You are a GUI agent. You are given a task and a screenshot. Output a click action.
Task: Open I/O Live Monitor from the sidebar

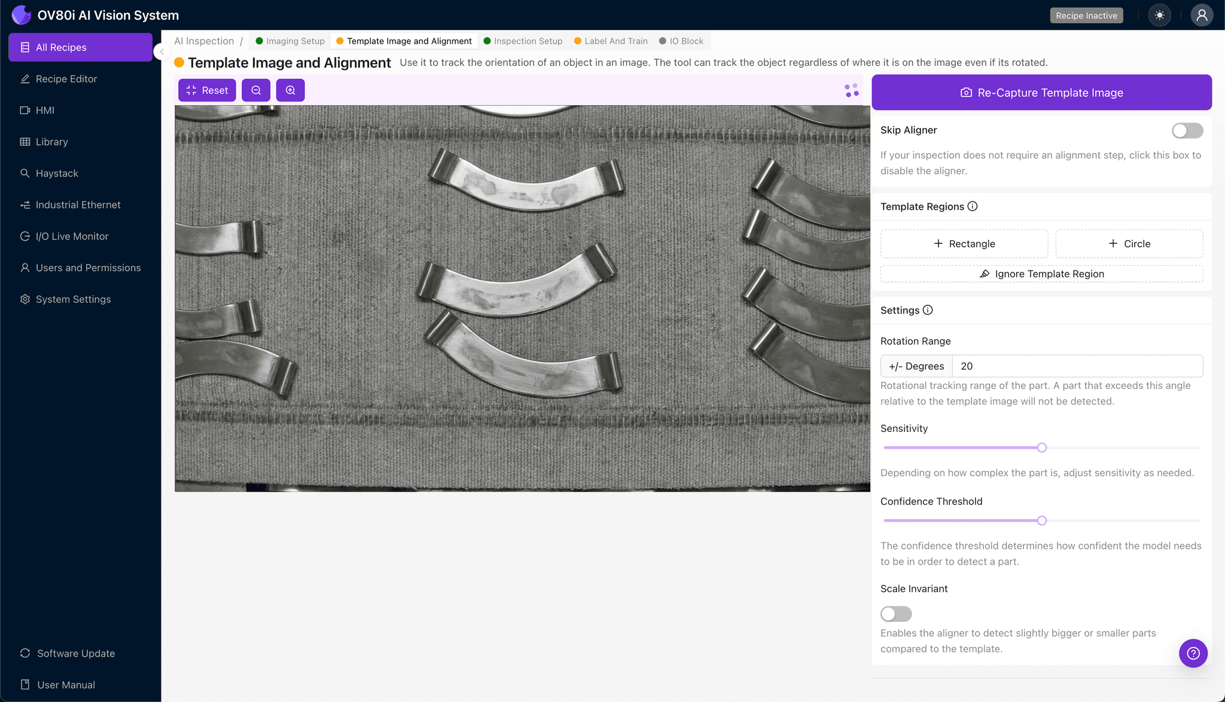click(72, 236)
